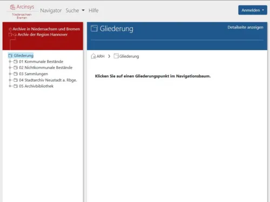Click folder icon of 04 Stadtarchiv Neustadt
270x202 pixels.
[16, 80]
